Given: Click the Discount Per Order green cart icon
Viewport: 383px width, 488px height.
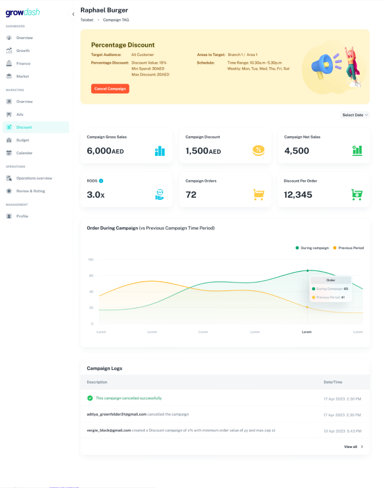Looking at the screenshot, I should [357, 195].
